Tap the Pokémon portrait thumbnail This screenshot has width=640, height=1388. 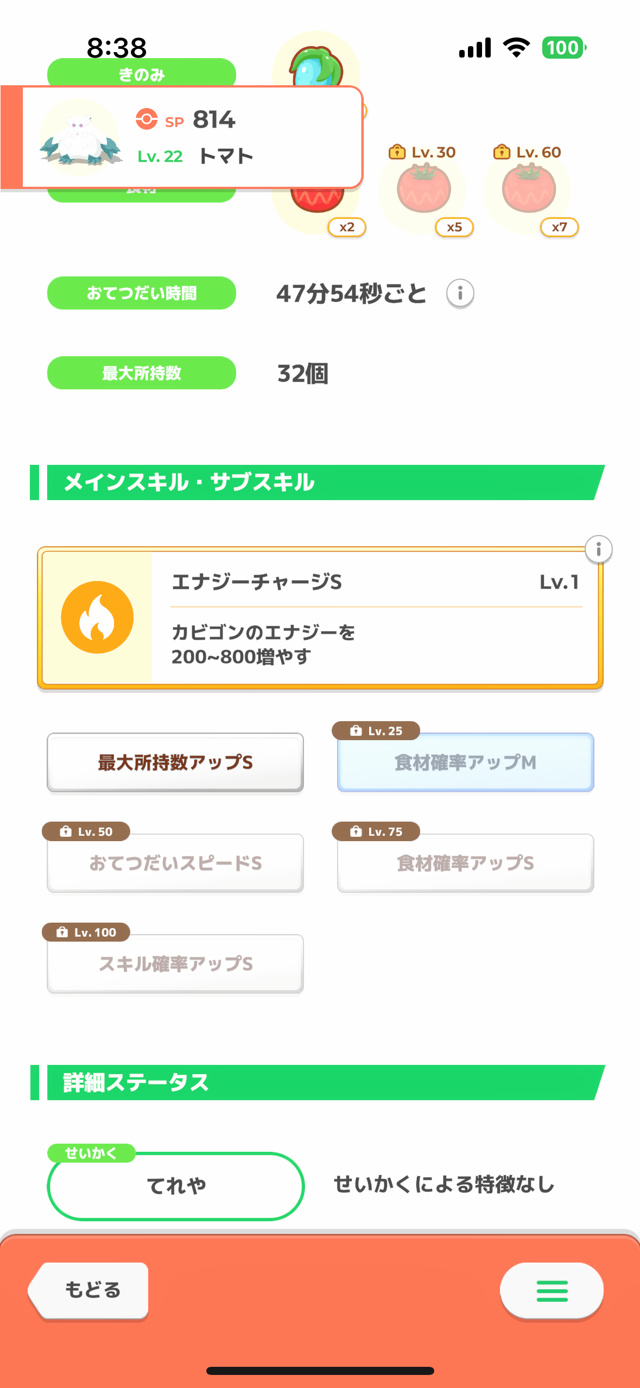[79, 137]
